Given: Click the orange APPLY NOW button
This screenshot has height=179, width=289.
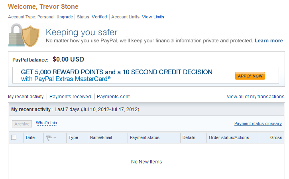Looking at the screenshot, I should tap(250, 76).
